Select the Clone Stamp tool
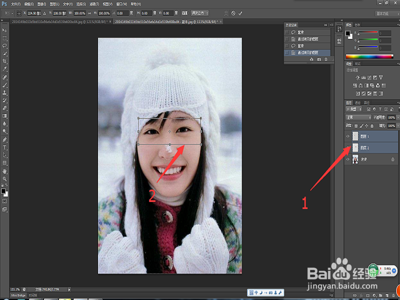 4,92
